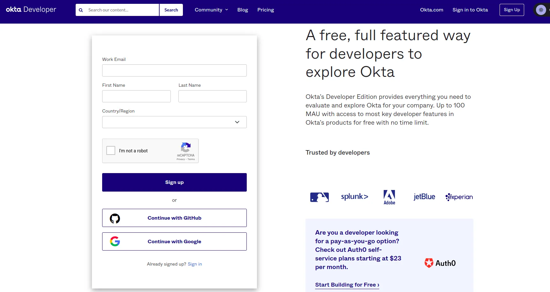Click the Google G logo icon
This screenshot has width=550, height=292.
pyautogui.click(x=115, y=242)
